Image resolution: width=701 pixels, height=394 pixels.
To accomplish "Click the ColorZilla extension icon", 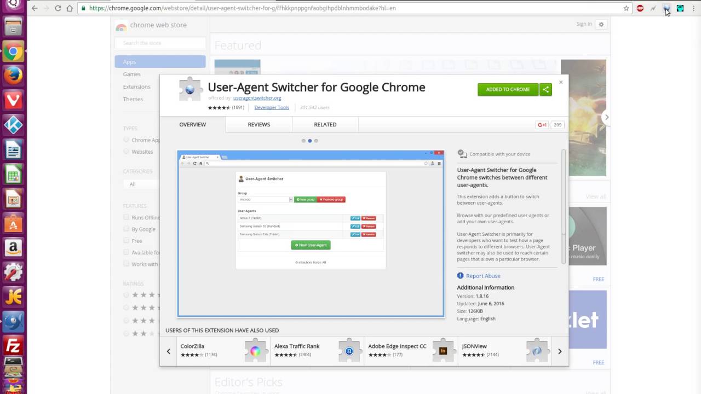I will click(255, 351).
